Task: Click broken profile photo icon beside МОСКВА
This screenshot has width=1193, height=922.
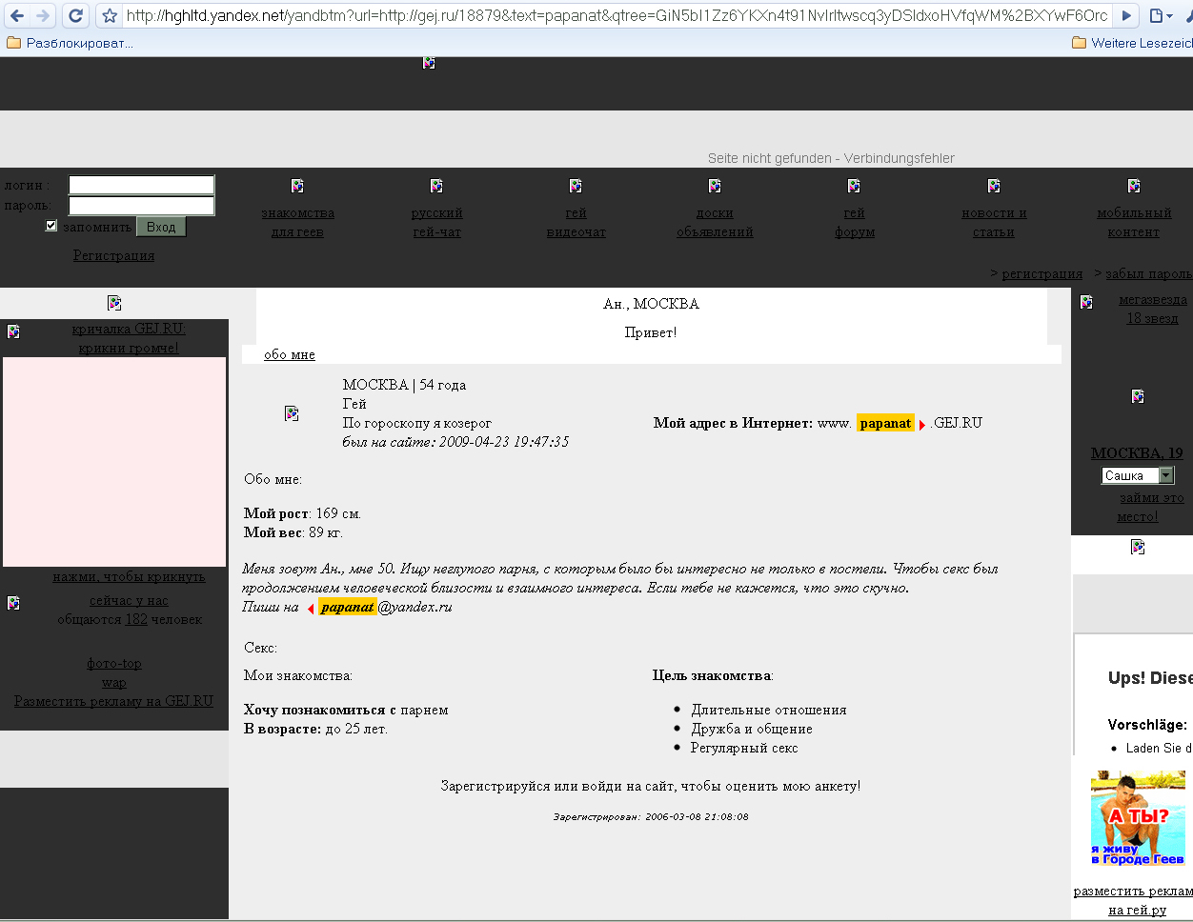Action: point(292,413)
